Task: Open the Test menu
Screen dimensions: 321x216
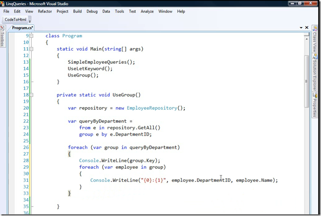Action: (132, 11)
